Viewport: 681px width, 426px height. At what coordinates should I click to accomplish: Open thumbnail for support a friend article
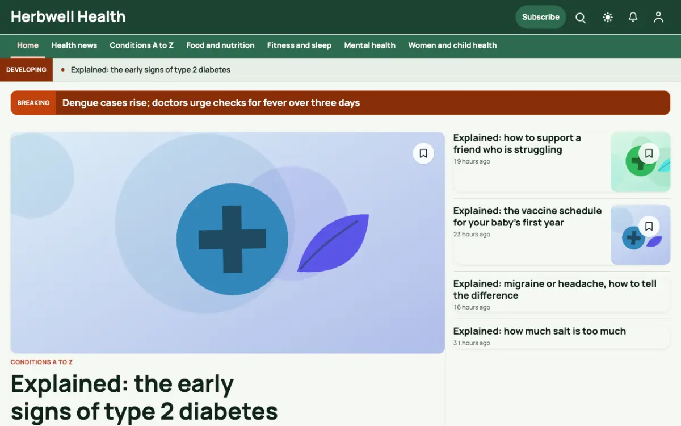click(x=640, y=162)
